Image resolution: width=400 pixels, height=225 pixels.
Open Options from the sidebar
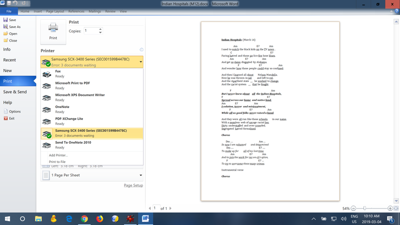12,111
